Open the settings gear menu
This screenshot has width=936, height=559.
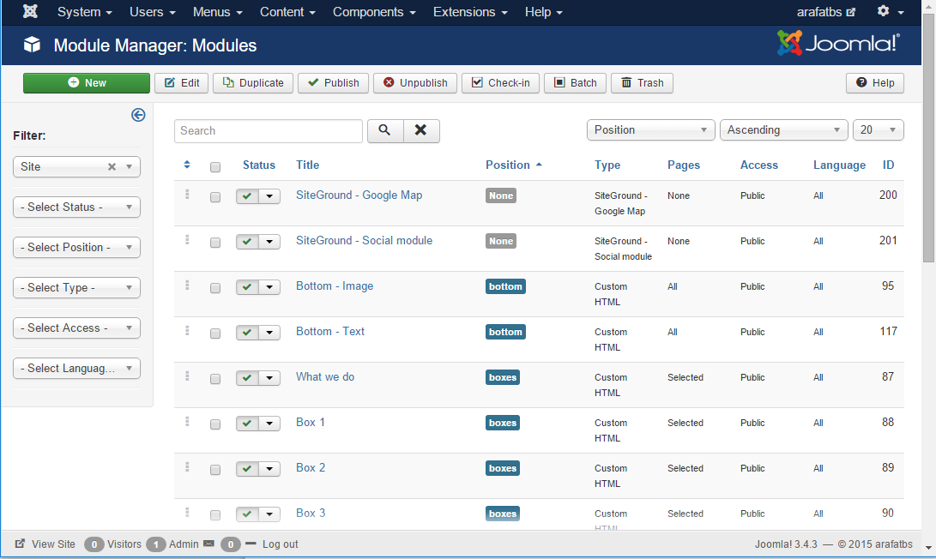(890, 12)
